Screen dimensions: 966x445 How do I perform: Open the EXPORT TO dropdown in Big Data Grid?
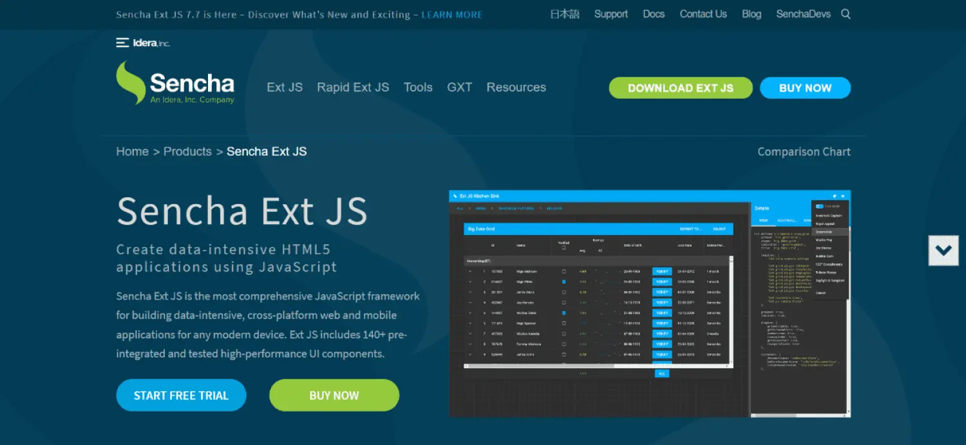tap(691, 229)
